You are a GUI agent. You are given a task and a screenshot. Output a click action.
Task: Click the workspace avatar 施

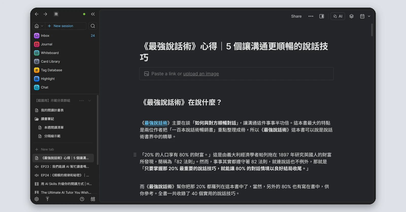(x=56, y=14)
